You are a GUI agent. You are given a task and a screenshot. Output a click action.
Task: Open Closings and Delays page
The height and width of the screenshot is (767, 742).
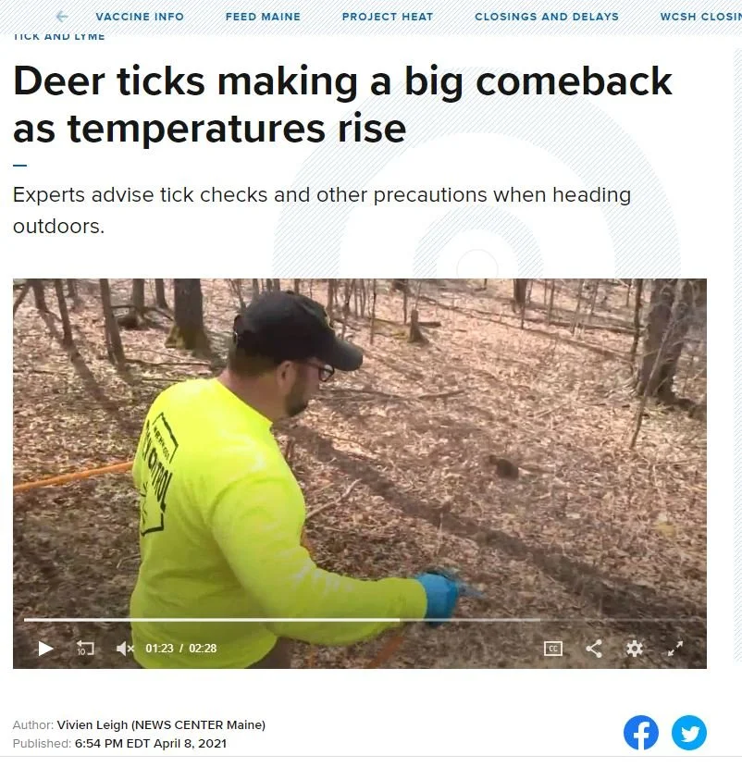pos(547,17)
